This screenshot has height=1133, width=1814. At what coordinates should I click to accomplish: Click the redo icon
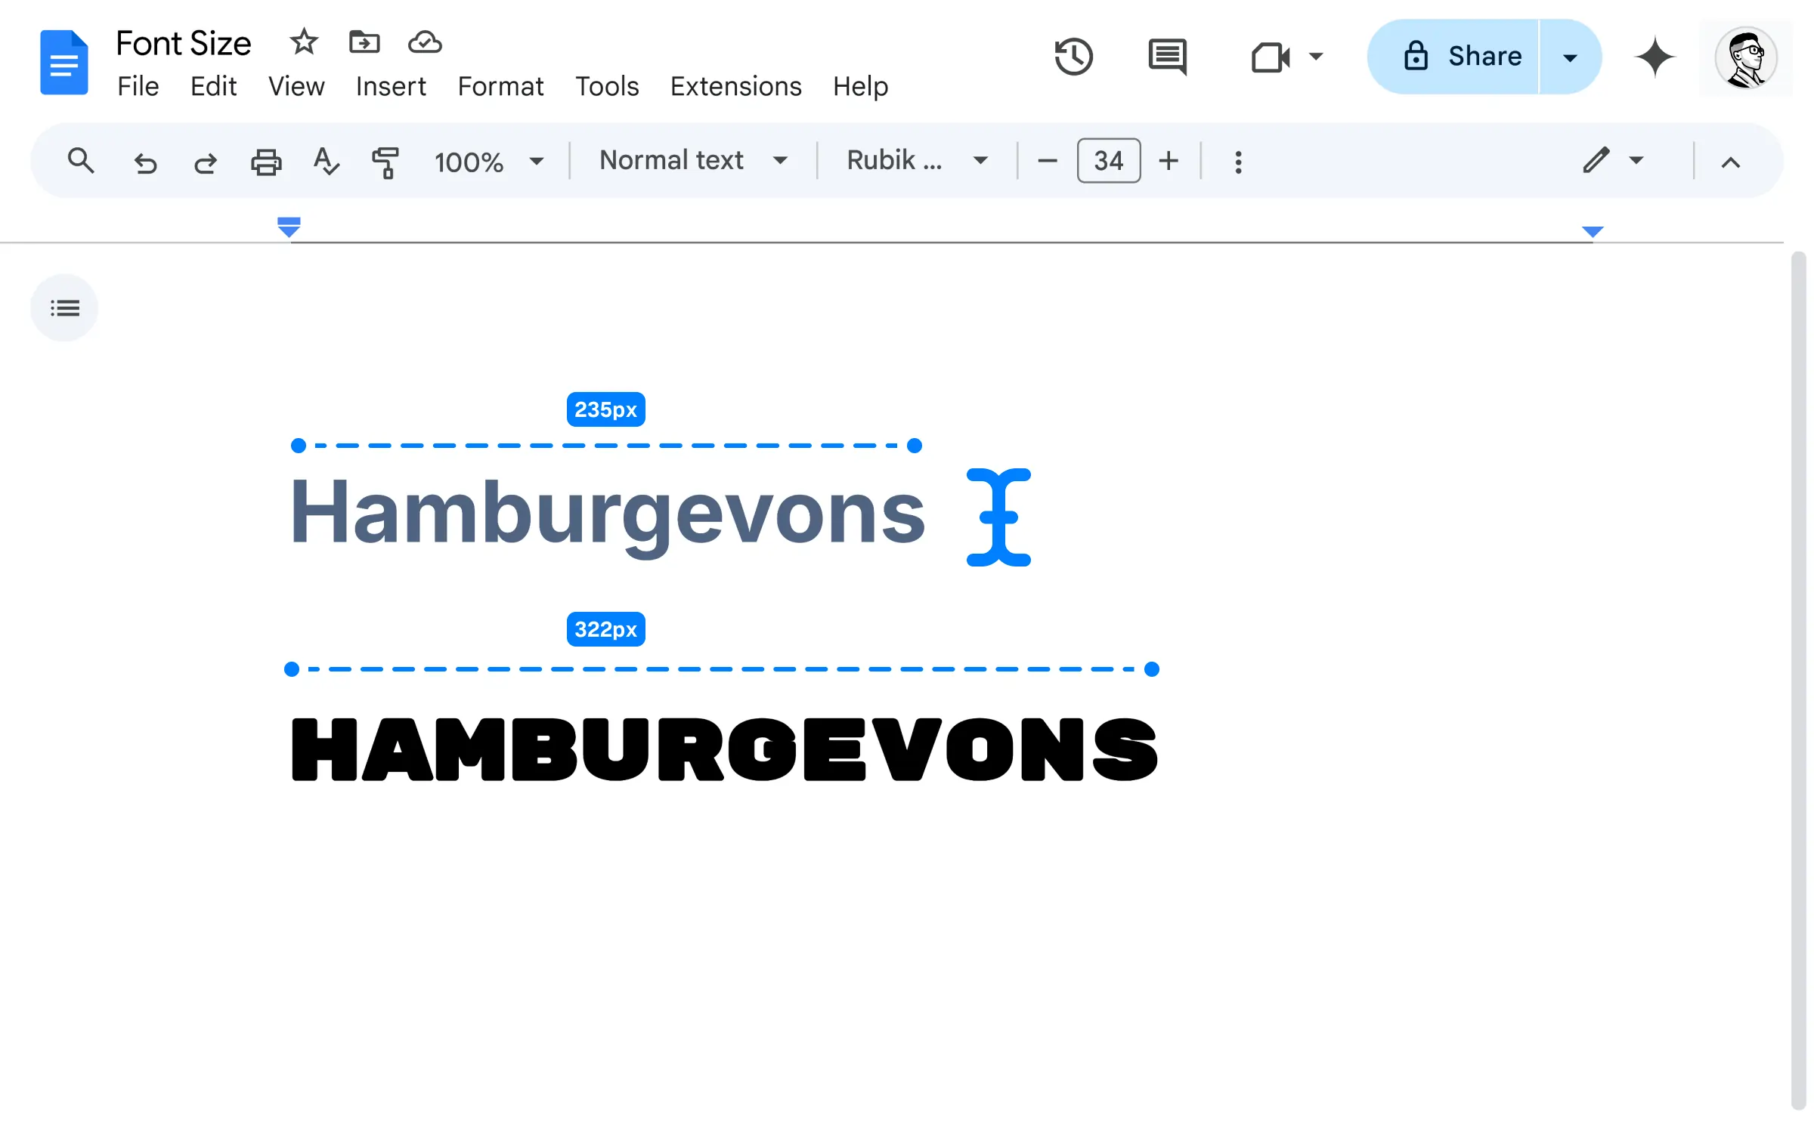tap(204, 161)
